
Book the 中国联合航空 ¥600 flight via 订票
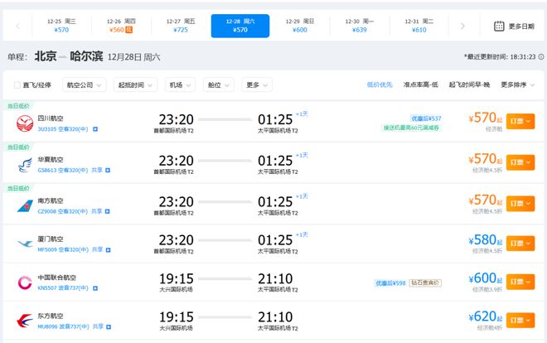520,282
